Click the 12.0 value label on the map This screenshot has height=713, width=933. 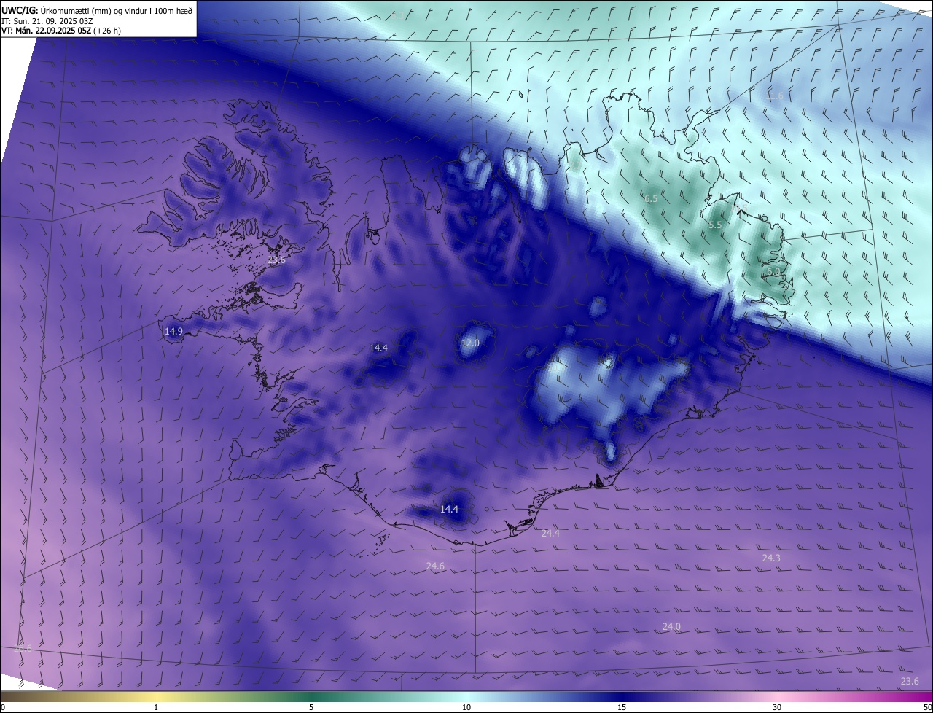(471, 343)
